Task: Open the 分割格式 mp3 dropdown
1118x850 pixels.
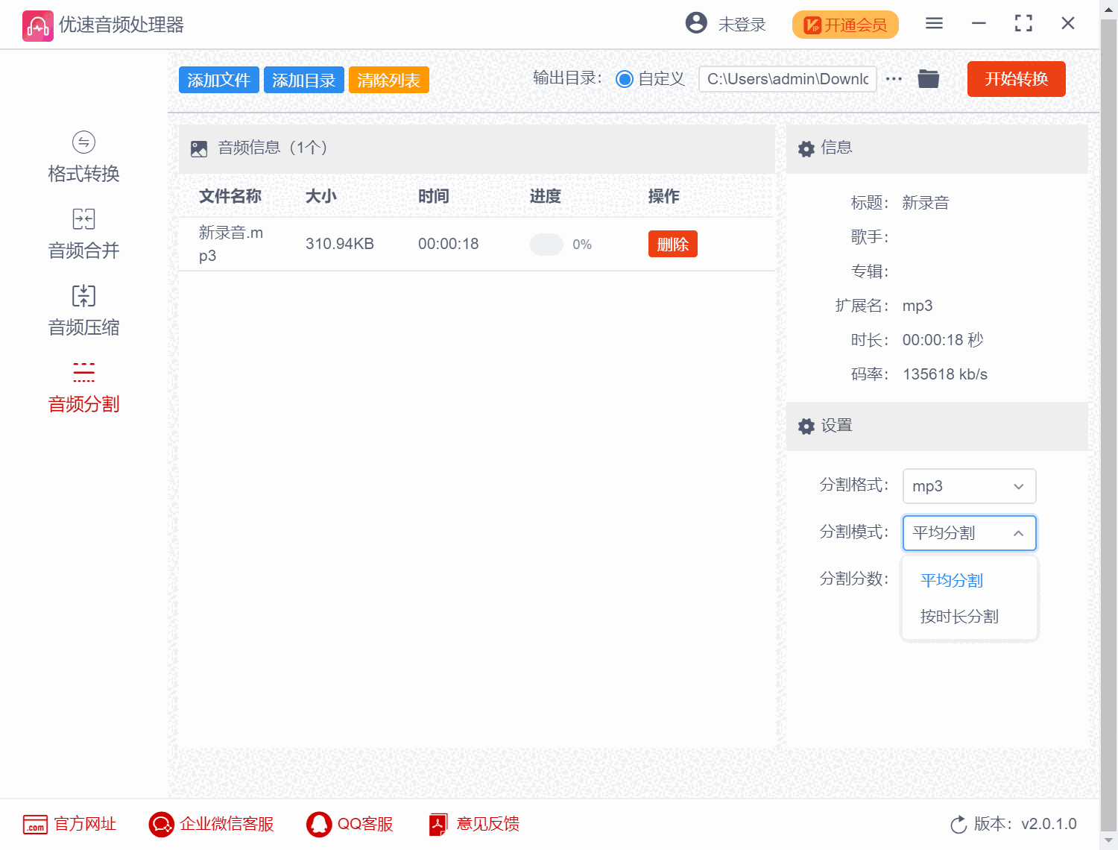Action: tap(969, 486)
